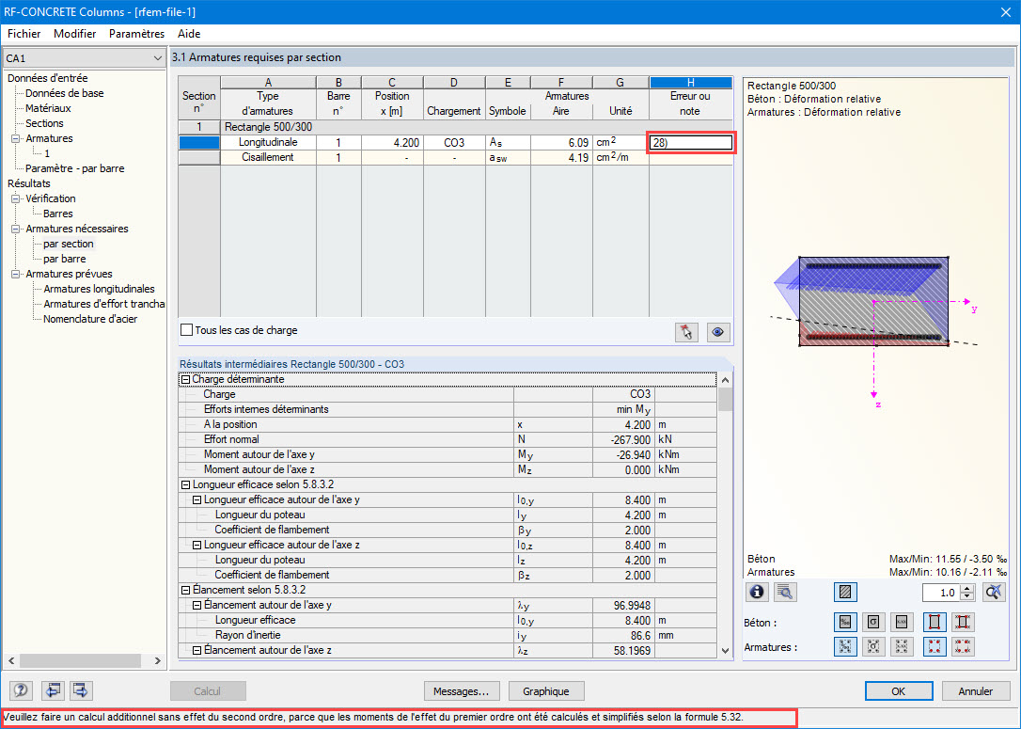Click the list magnifier details icon
Image resolution: width=1021 pixels, height=729 pixels.
(785, 592)
